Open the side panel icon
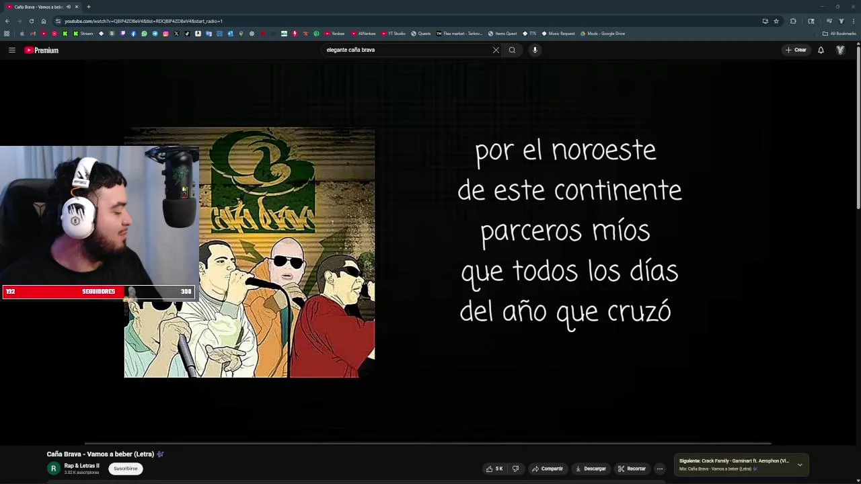This screenshot has height=484, width=861. [811, 21]
